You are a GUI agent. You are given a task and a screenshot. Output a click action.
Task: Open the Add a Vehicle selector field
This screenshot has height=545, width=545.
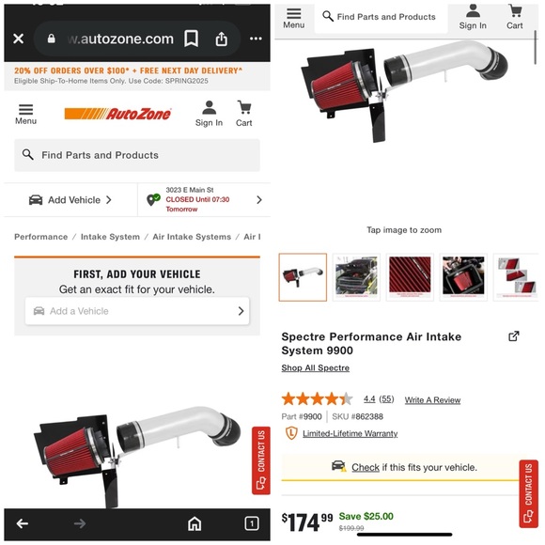137,311
